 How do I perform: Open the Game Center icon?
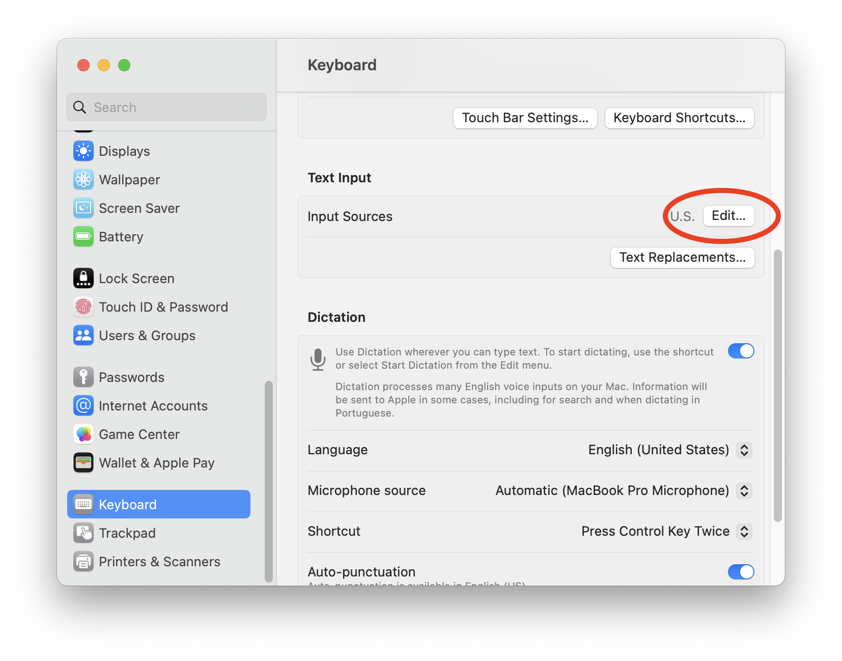(x=83, y=434)
